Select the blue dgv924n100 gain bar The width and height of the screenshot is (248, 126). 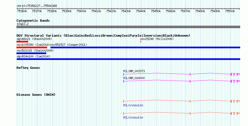[x=128, y=59]
